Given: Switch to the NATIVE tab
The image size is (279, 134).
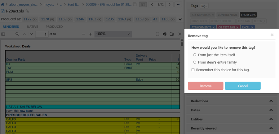Looking at the screenshot, I should [32, 27].
